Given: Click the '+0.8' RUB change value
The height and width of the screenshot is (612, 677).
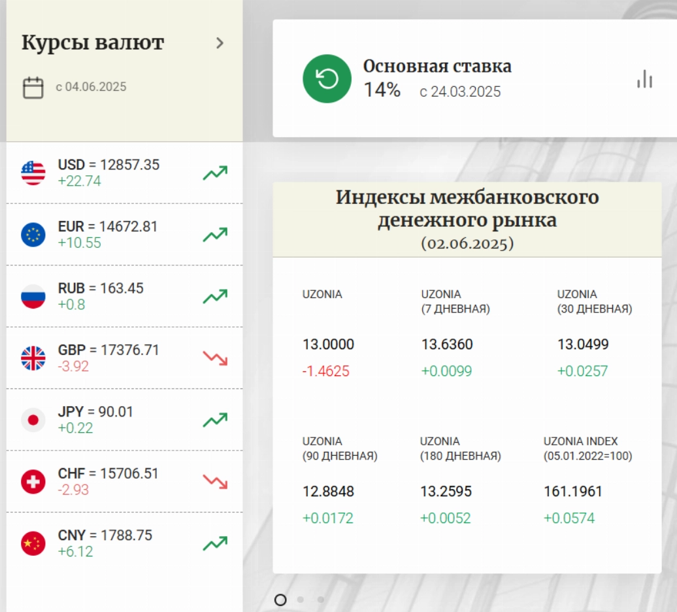Looking at the screenshot, I should point(72,305).
